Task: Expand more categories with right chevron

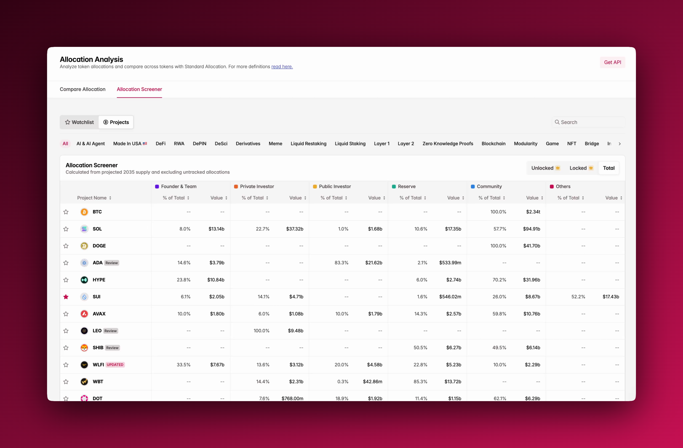Action: point(620,144)
